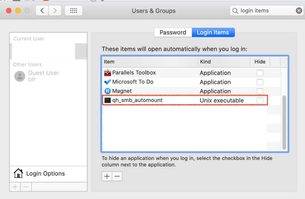Select the Magnet row name
Image resolution: width=305 pixels, height=199 pixels.
click(122, 91)
